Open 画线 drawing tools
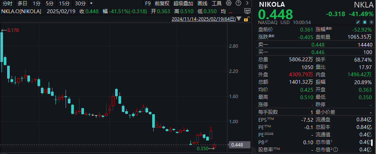 point(203,4)
